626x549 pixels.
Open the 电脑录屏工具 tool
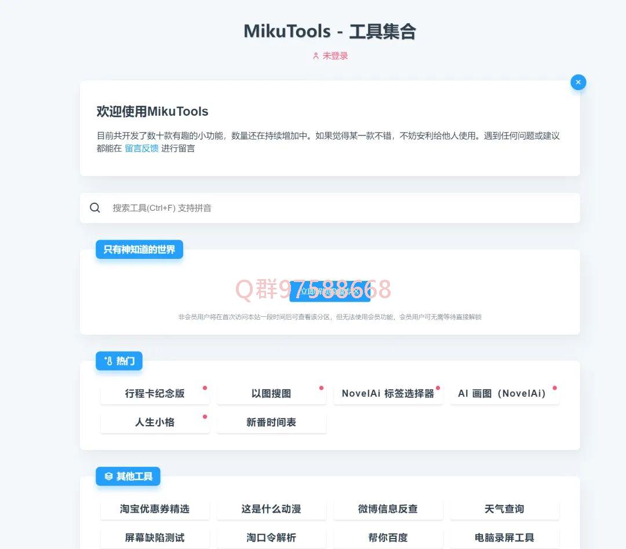(505, 537)
